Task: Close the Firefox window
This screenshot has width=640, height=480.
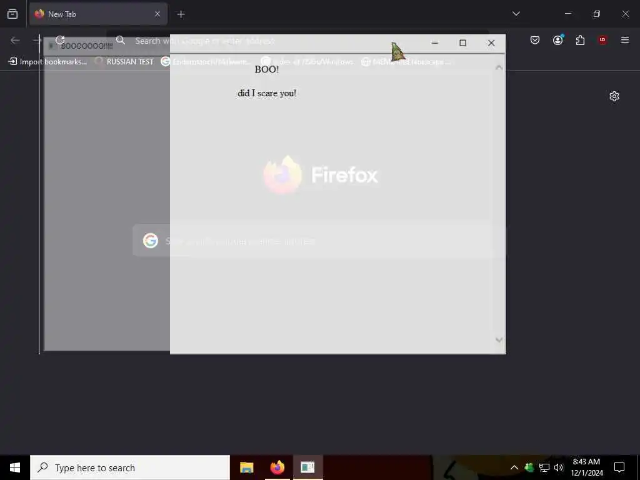Action: 625,14
